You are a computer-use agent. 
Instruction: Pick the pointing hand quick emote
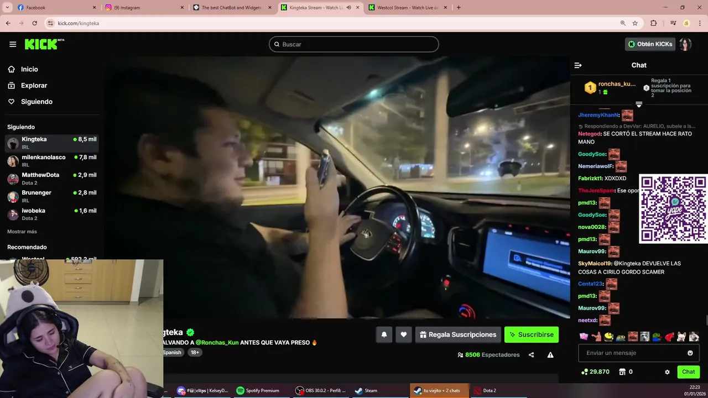(x=596, y=336)
